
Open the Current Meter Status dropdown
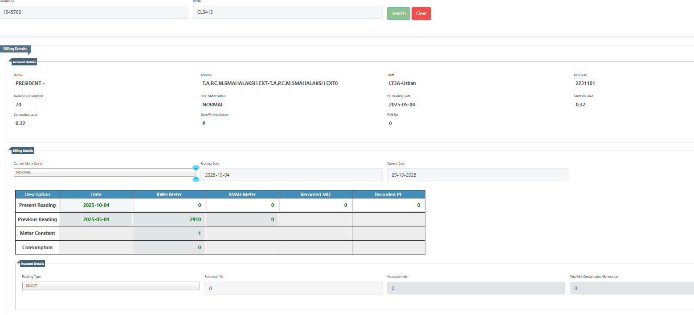(x=104, y=172)
